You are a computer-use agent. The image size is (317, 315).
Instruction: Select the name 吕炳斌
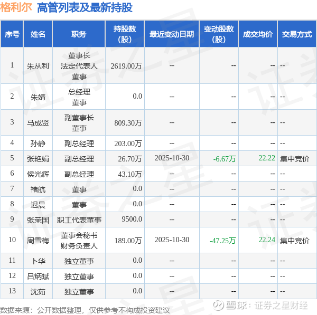point(38,276)
